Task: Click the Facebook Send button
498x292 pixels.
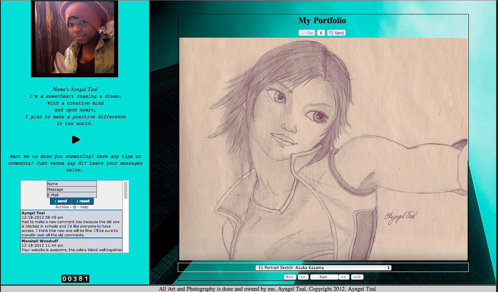Action: pos(336,33)
